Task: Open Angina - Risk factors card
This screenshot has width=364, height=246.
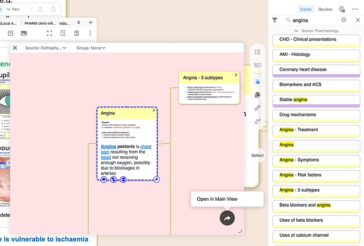Action: (x=316, y=176)
